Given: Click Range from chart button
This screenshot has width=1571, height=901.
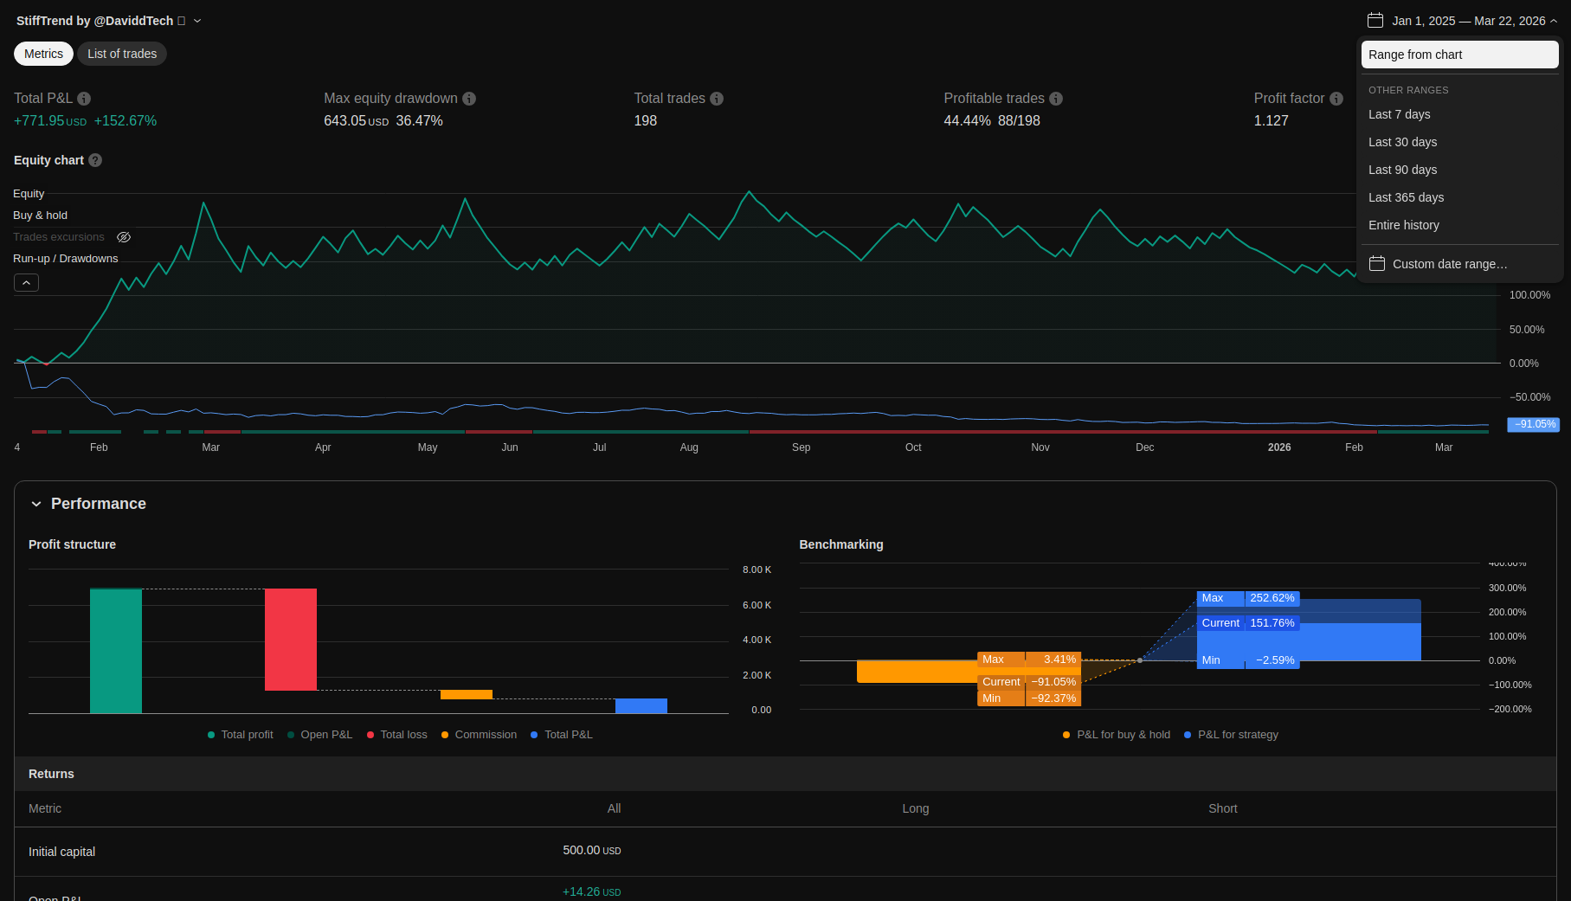Looking at the screenshot, I should (1459, 55).
